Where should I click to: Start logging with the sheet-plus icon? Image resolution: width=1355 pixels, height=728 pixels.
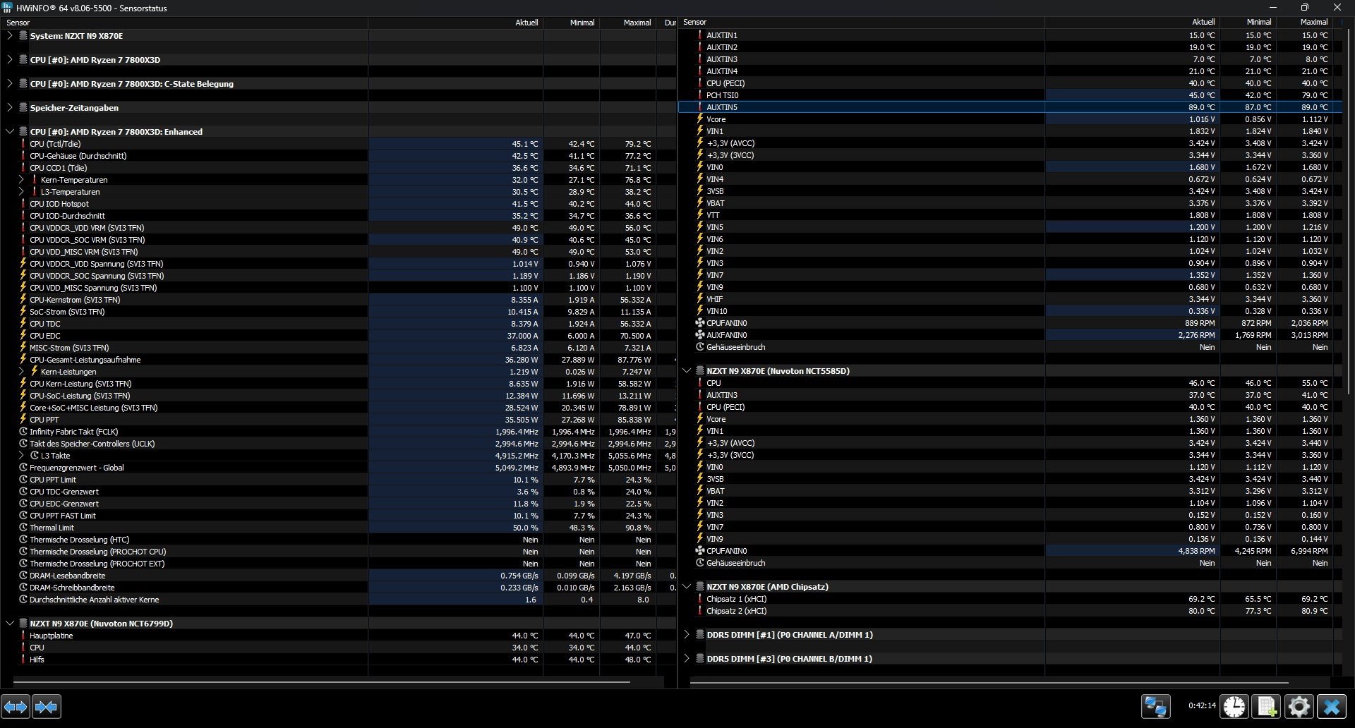[1267, 706]
